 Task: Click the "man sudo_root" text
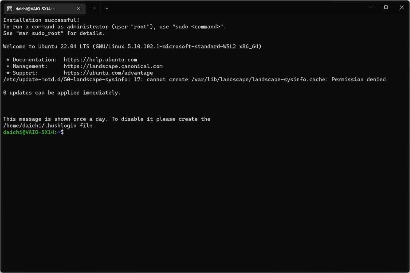(40, 33)
